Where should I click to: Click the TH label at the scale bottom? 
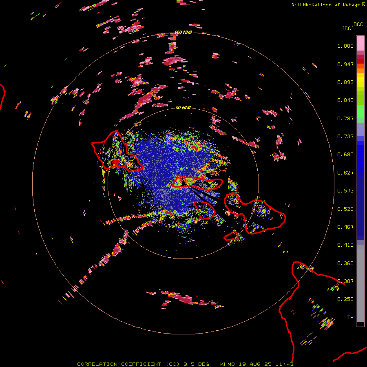[350, 318]
